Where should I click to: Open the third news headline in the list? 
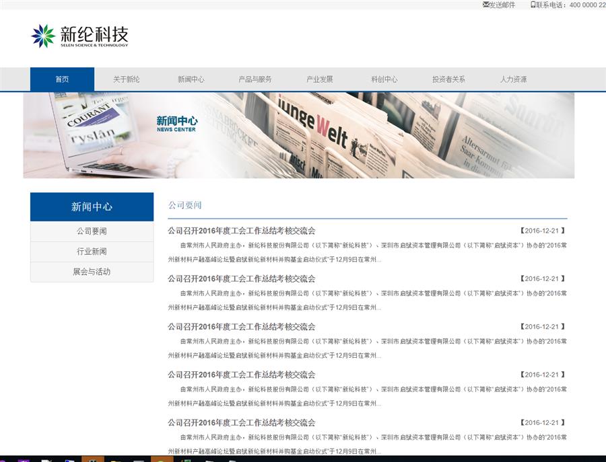pyautogui.click(x=242, y=327)
